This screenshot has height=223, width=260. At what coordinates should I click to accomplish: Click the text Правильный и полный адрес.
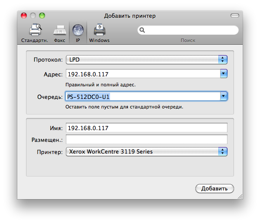(x=101, y=85)
